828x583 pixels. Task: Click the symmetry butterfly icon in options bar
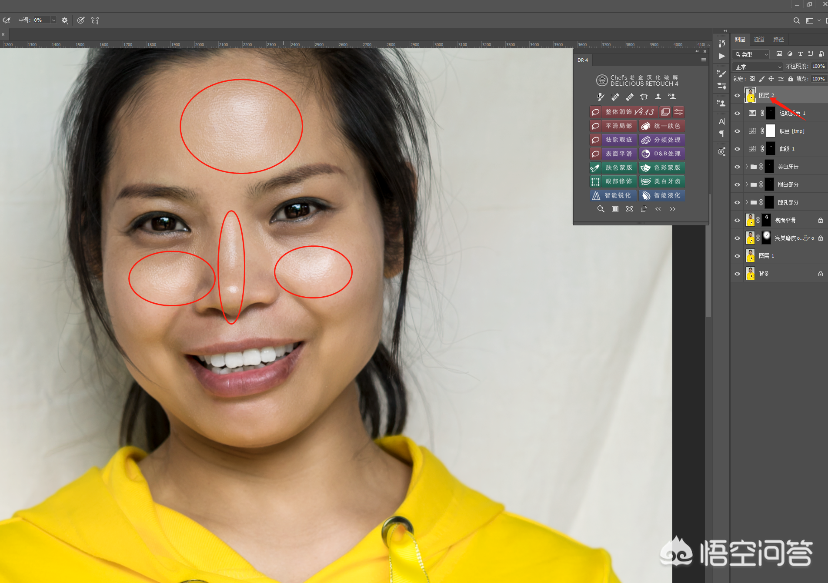95,20
